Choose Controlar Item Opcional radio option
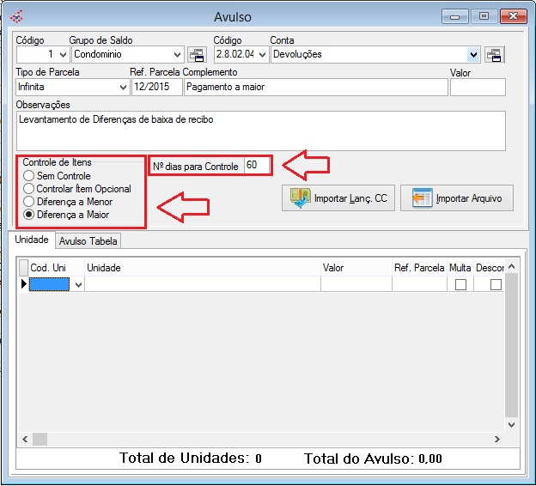The height and width of the screenshot is (486, 536). [29, 189]
